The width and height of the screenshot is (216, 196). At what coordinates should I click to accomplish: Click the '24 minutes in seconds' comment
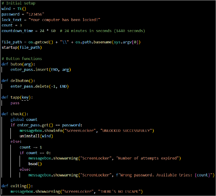pos(102,31)
